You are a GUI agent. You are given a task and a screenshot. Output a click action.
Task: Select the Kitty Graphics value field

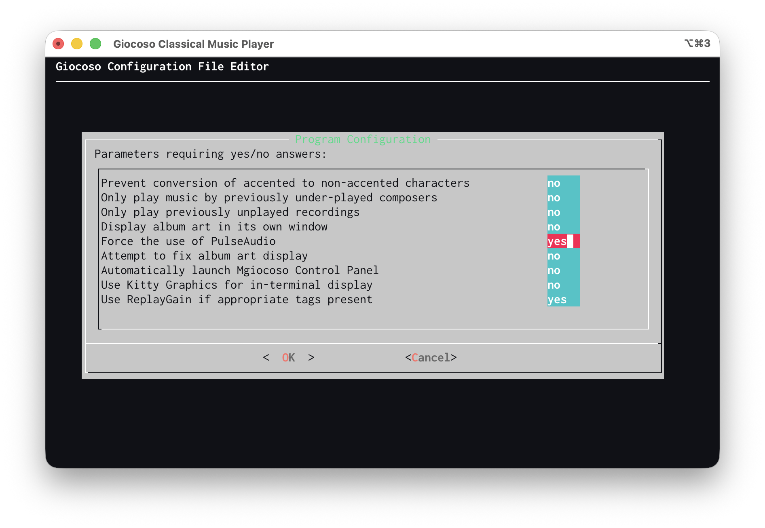pos(563,285)
